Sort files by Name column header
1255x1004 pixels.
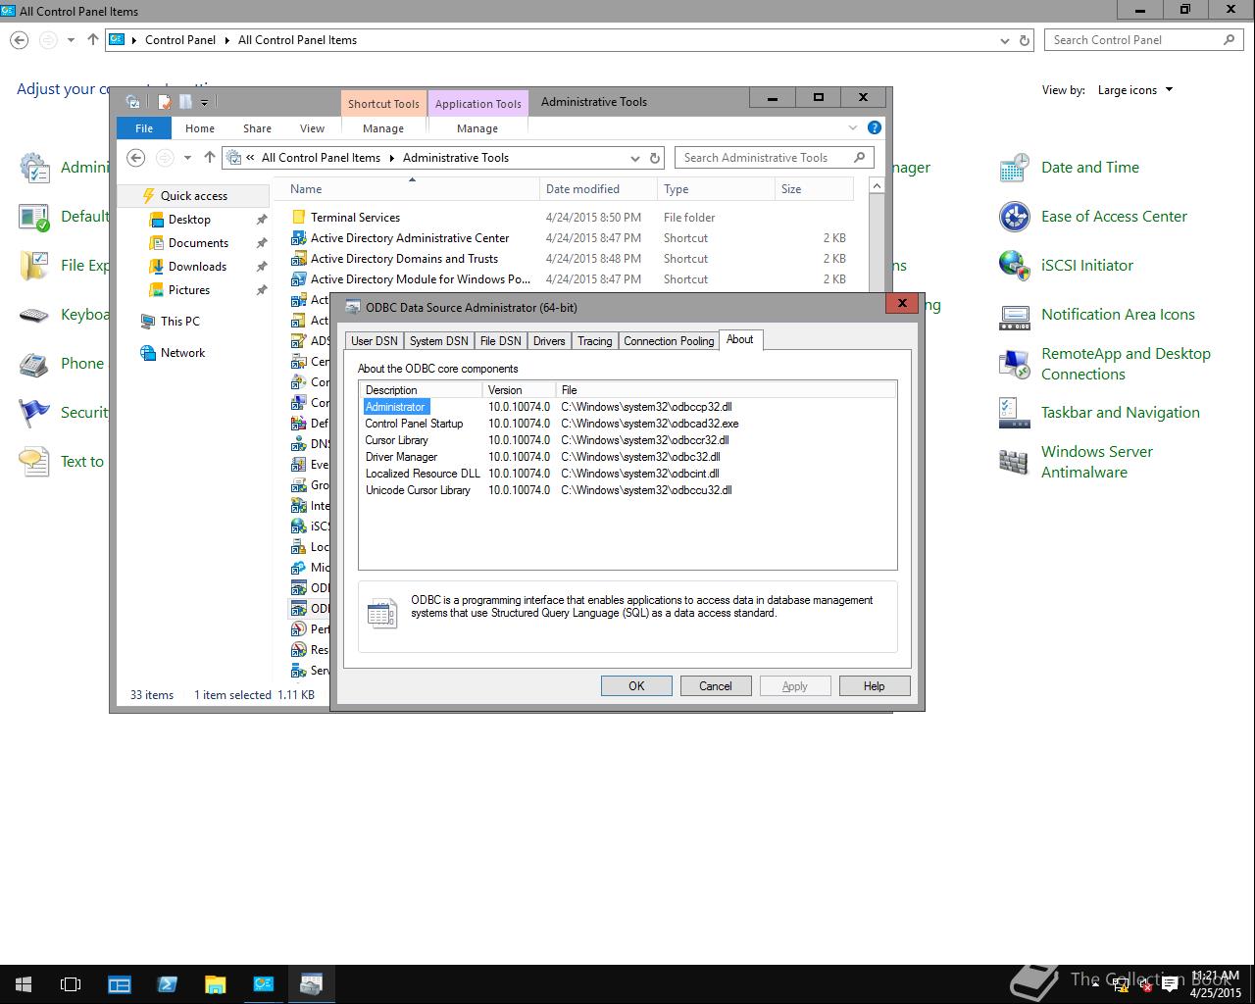(x=412, y=189)
